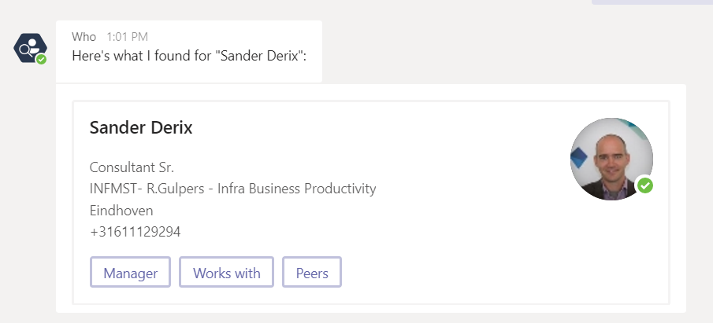713x323 pixels.
Task: Click the Who bot's green status badge
Action: [42, 60]
